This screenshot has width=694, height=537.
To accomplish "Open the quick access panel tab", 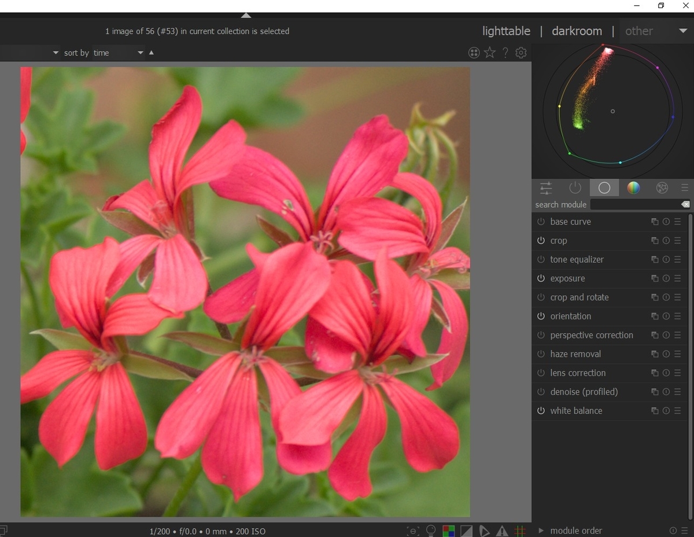I will point(546,187).
